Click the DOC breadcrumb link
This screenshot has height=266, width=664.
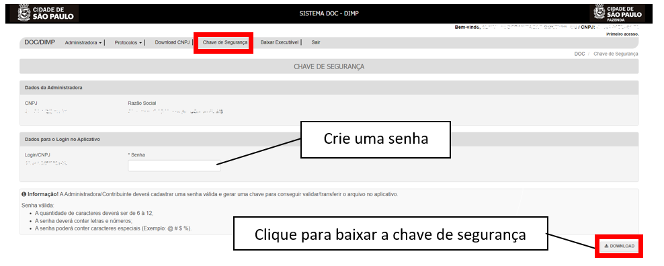[x=579, y=54]
